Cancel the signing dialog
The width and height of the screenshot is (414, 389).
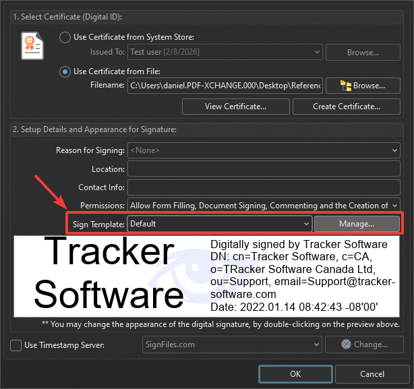tap(372, 373)
